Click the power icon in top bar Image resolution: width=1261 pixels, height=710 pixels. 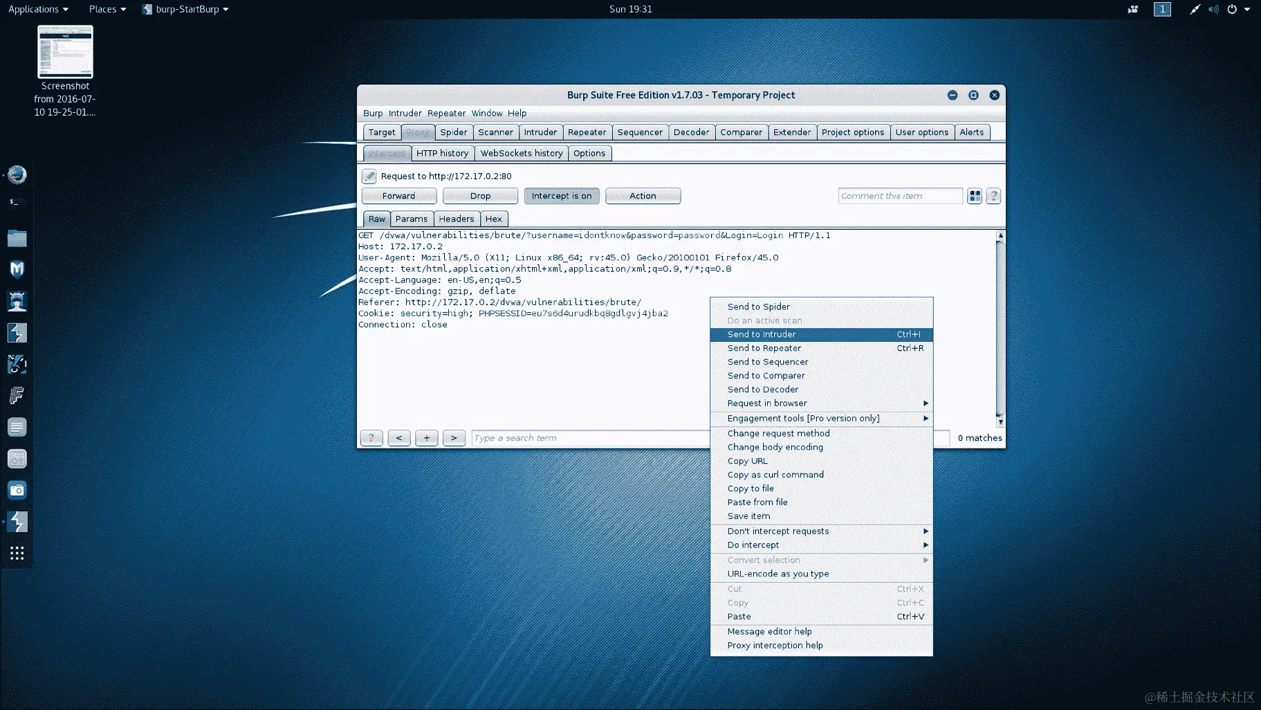coord(1232,9)
